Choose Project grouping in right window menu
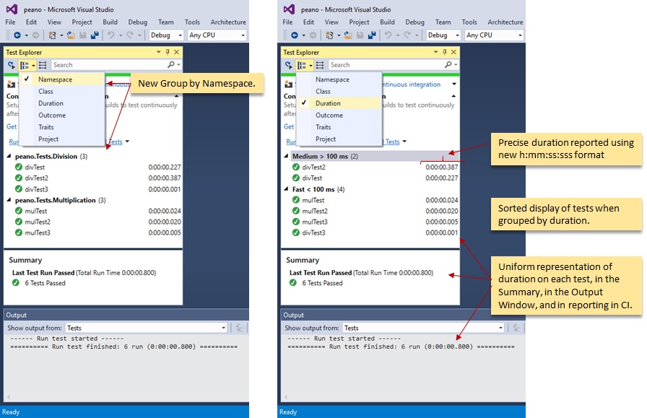This screenshot has width=647, height=418. [326, 139]
